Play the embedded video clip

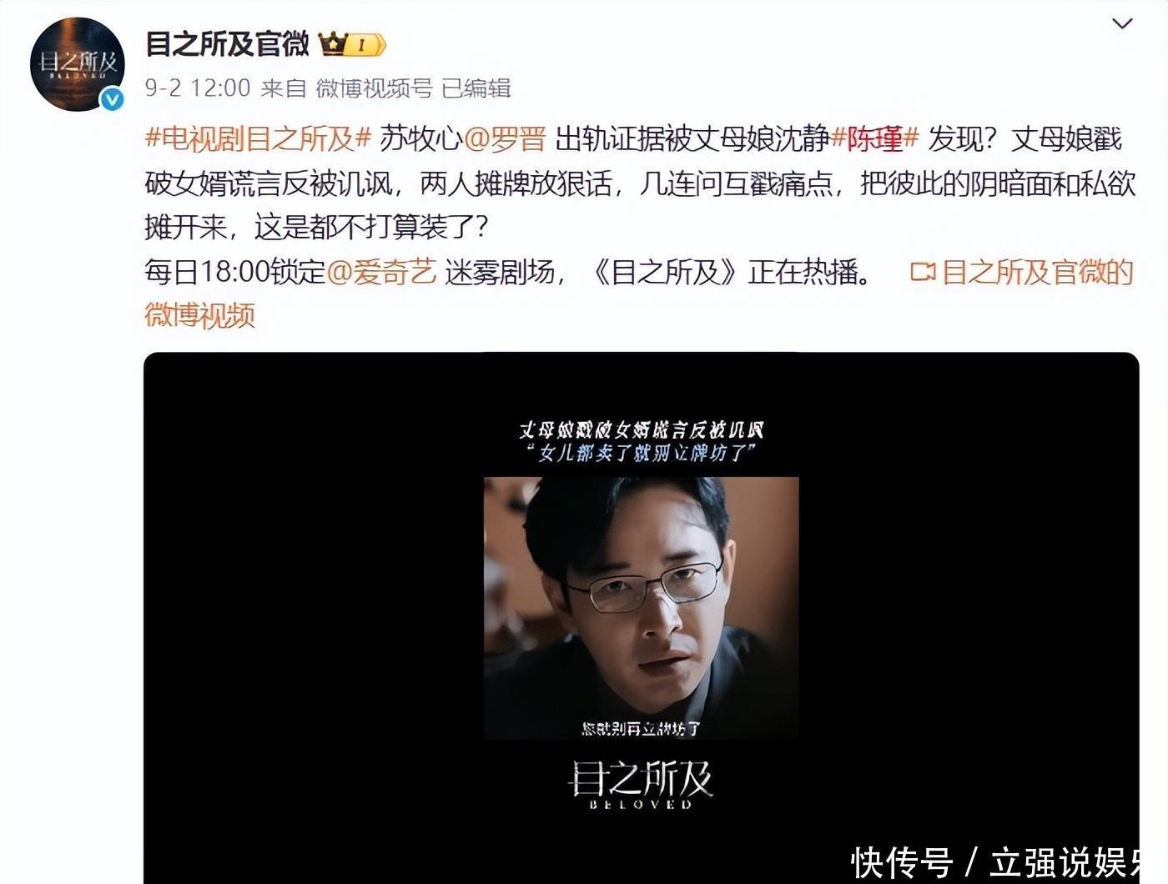(641, 617)
